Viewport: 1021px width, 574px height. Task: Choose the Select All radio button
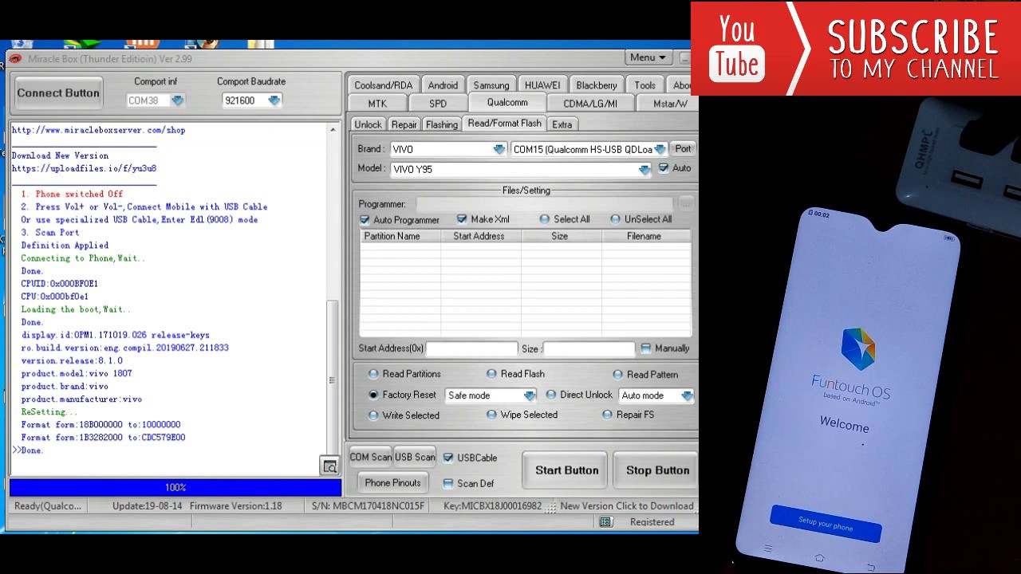pyautogui.click(x=545, y=219)
